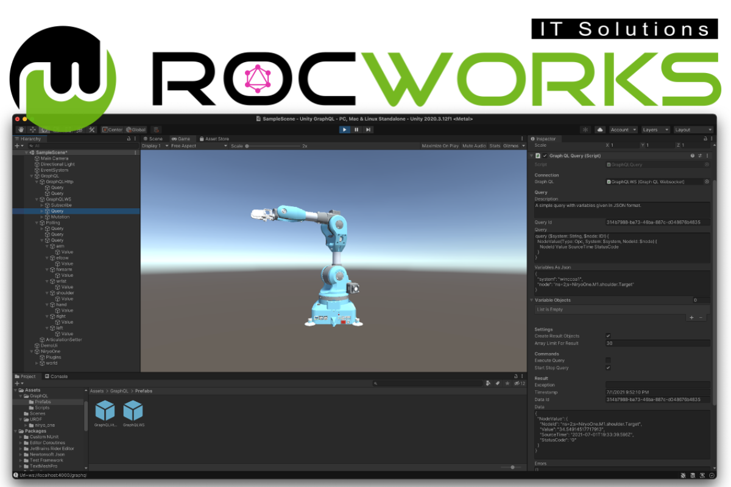
Task: Uncheck Create Result Objects checkbox
Action: point(608,336)
